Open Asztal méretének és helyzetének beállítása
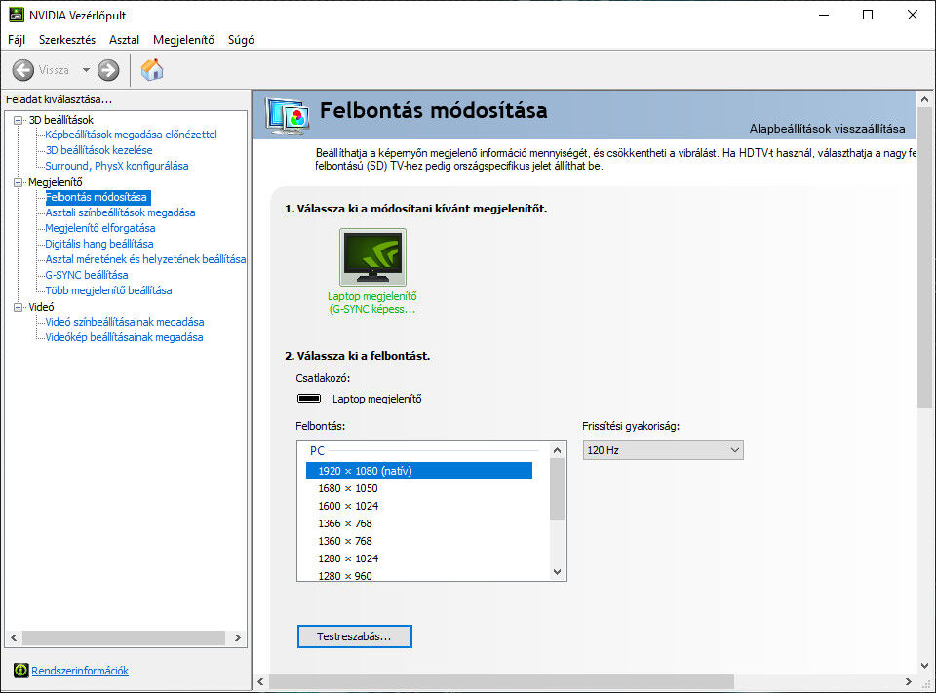 (145, 259)
